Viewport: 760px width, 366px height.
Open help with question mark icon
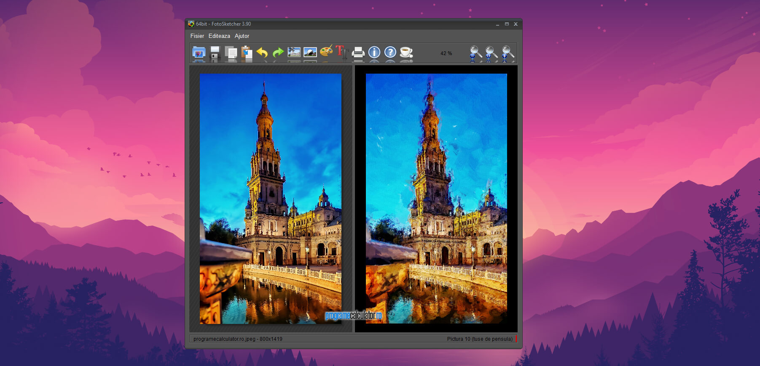[390, 52]
